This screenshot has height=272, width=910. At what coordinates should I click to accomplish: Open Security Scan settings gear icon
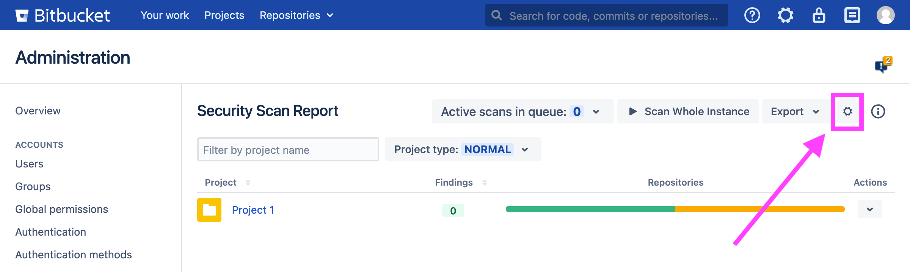click(x=847, y=111)
